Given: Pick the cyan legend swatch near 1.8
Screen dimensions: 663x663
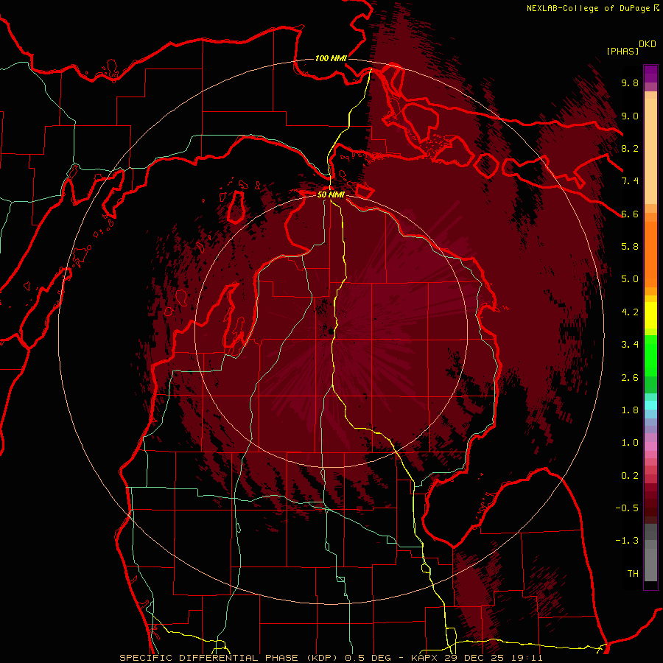Looking at the screenshot, I should pyautogui.click(x=650, y=405).
